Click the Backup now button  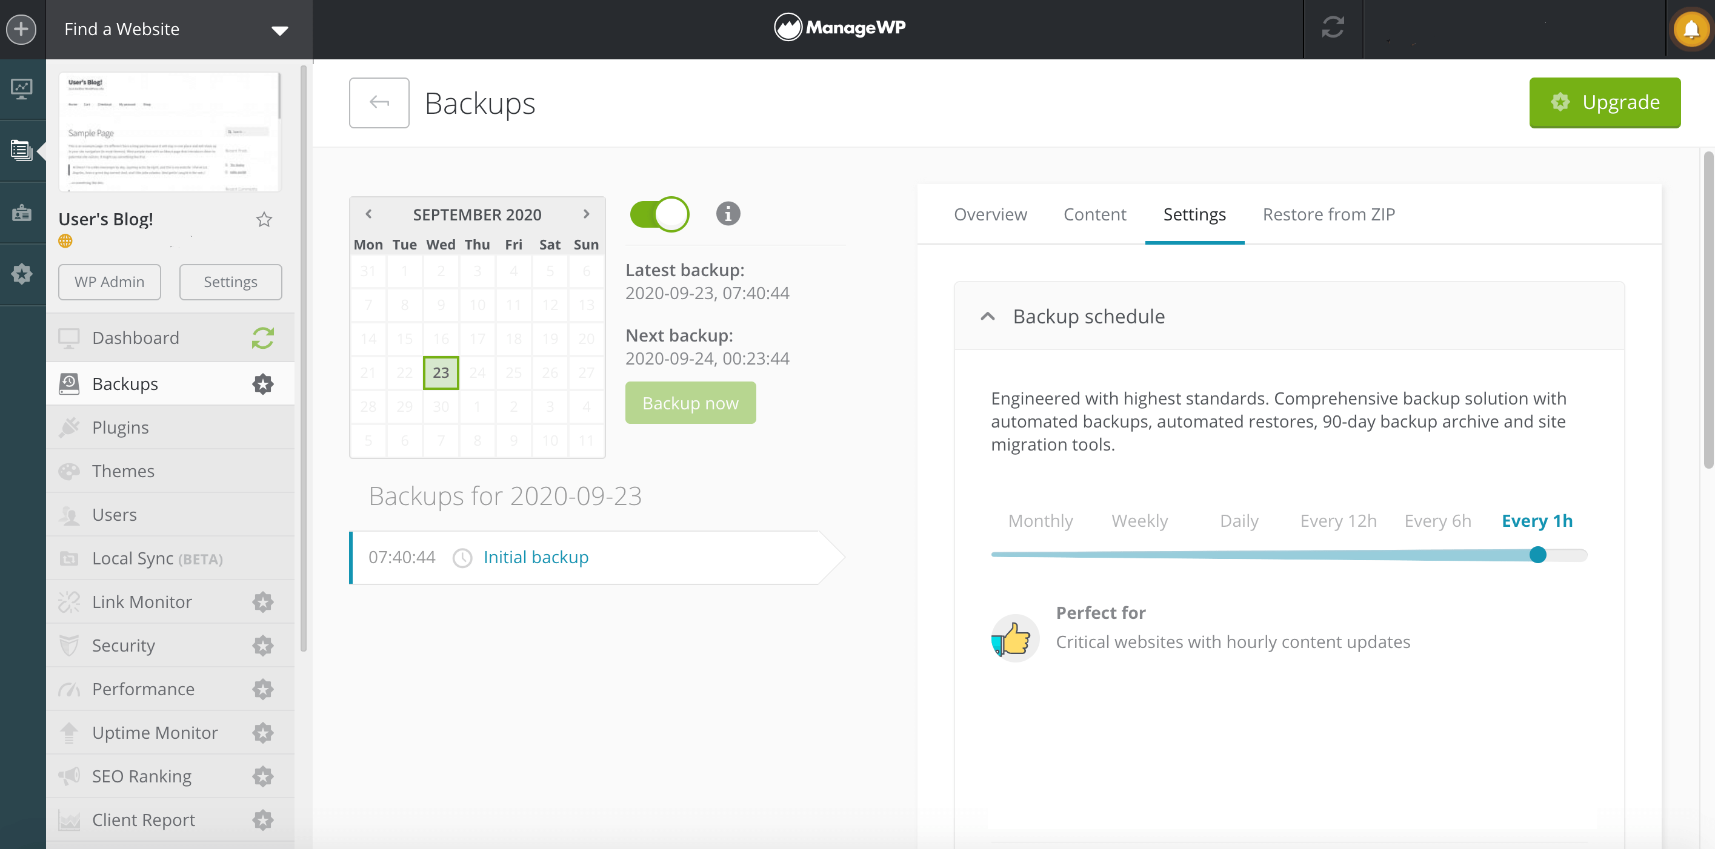tap(690, 403)
